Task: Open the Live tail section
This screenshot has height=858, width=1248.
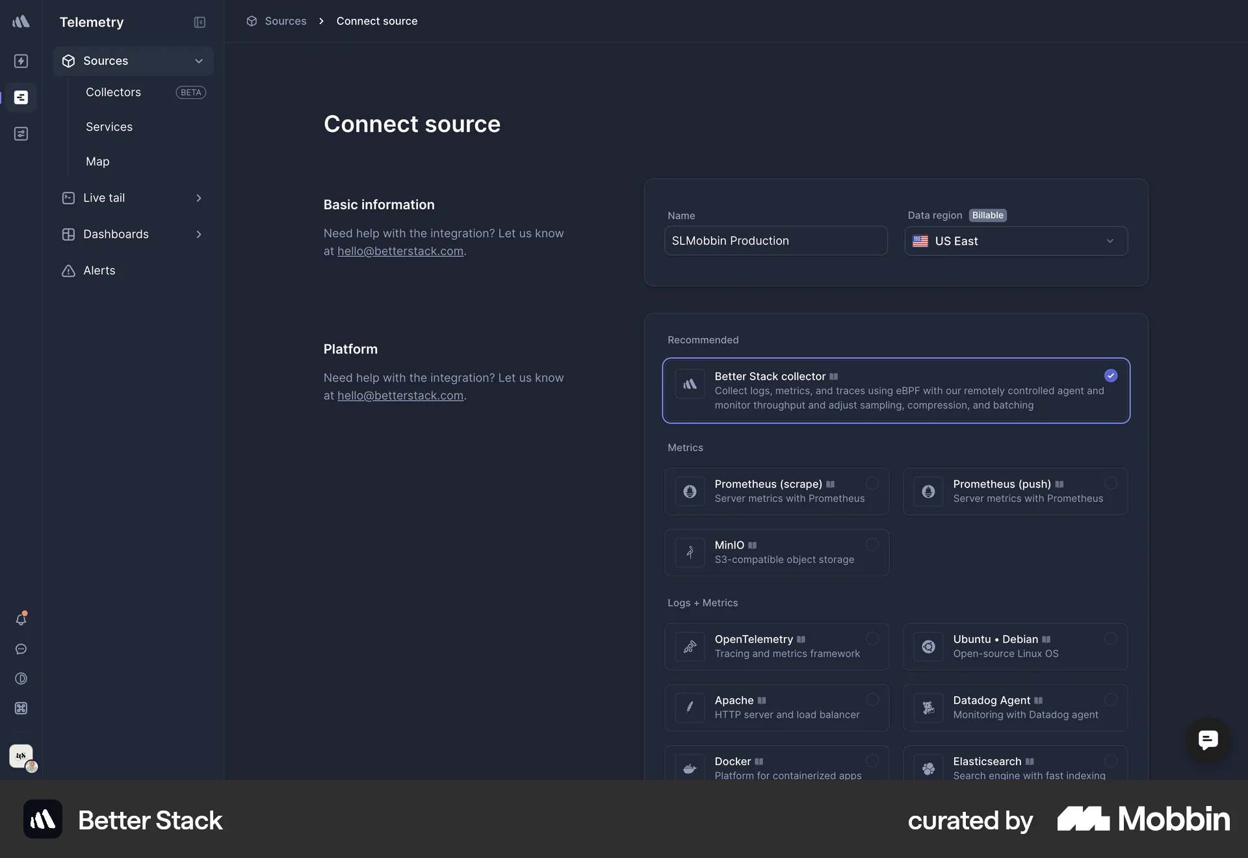Action: [105, 198]
